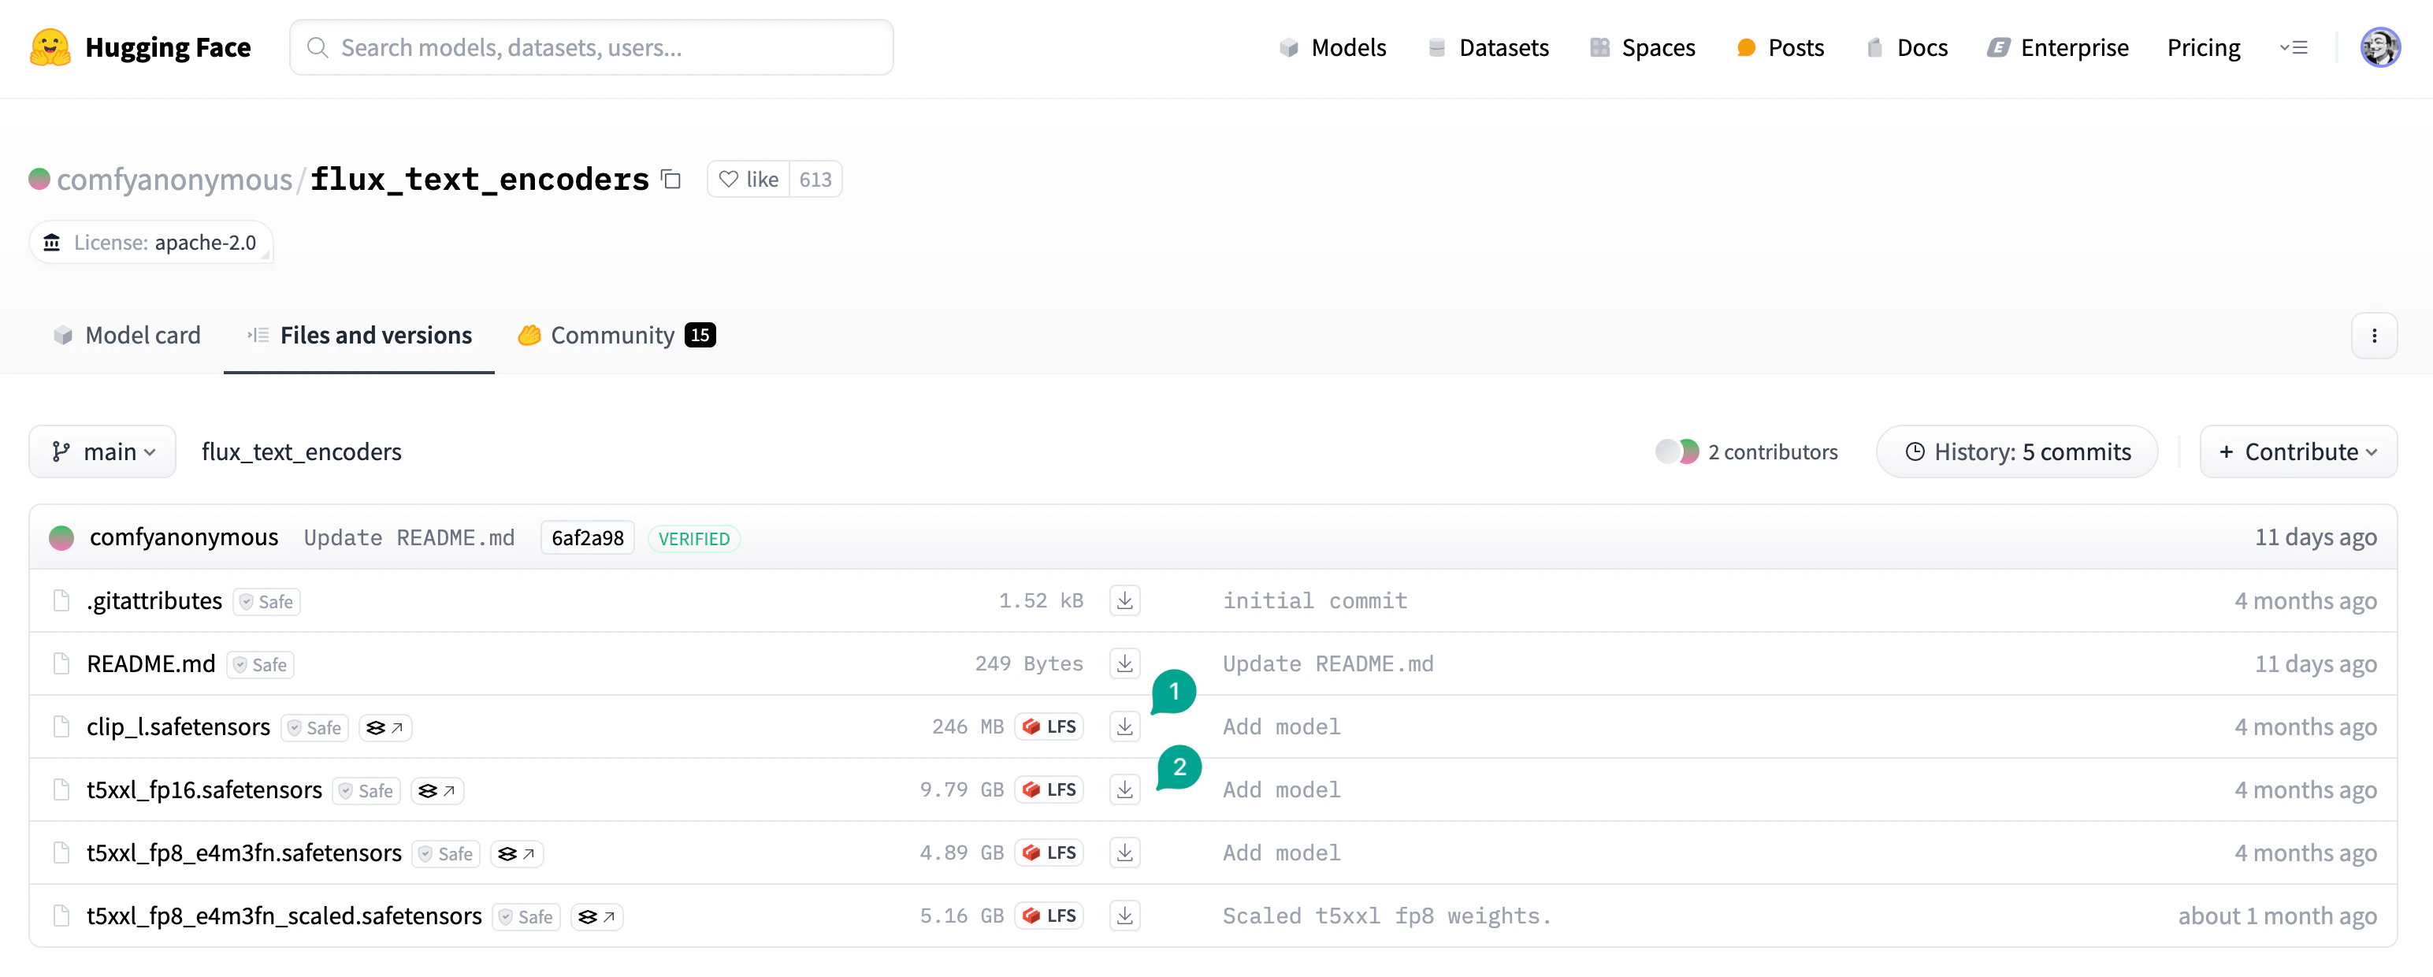Image resolution: width=2433 pixels, height=977 pixels.
Task: Copy the model name to clipboard
Action: 670,180
